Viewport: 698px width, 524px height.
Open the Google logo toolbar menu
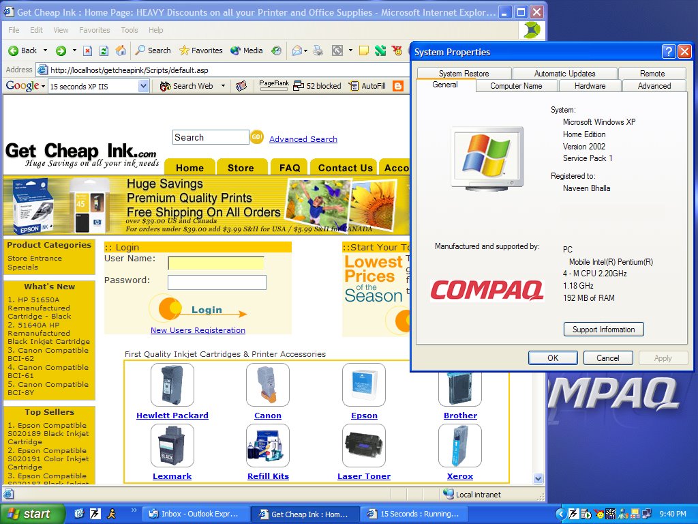[x=25, y=86]
